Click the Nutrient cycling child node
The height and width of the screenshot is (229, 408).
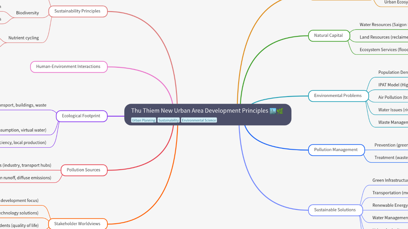[x=24, y=38]
